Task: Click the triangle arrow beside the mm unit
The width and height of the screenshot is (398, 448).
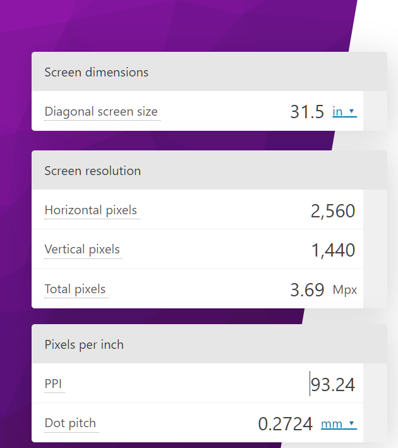Action: [353, 423]
